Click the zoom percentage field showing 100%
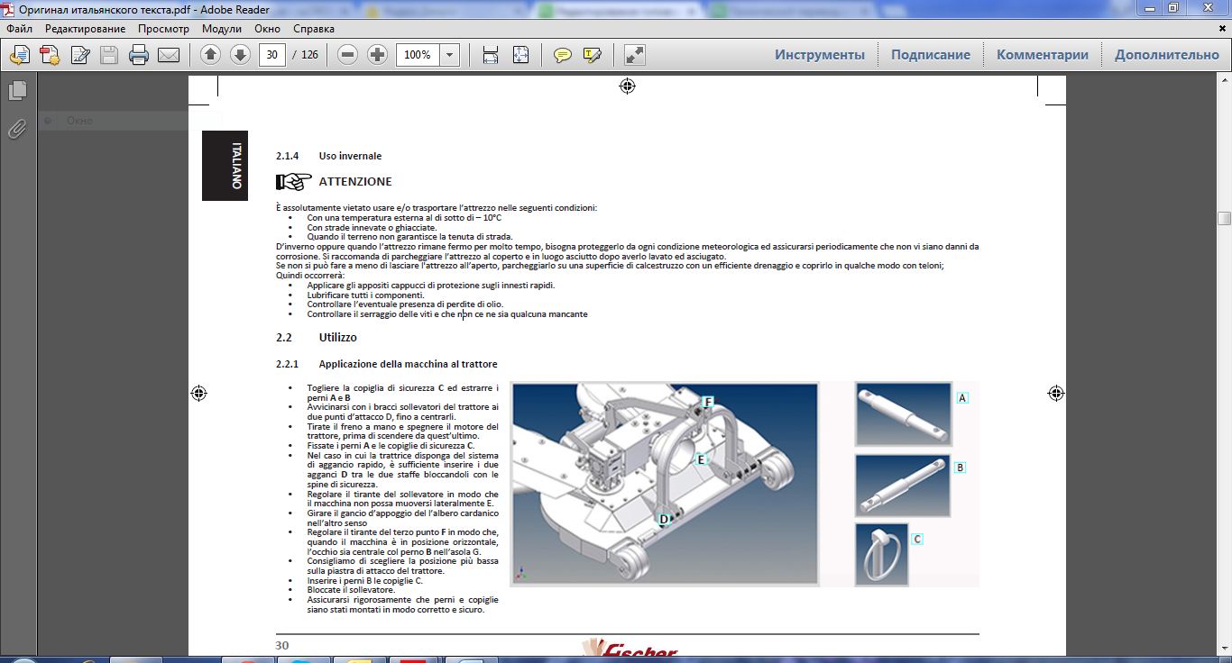This screenshot has height=663, width=1232. point(418,55)
